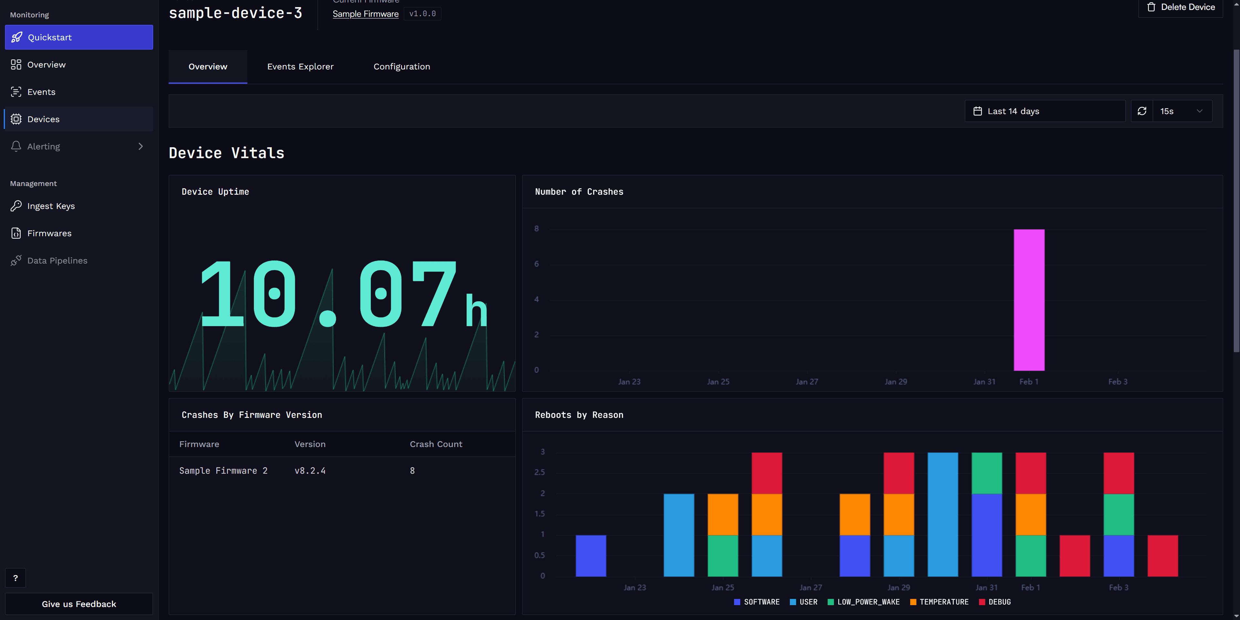Viewport: 1240px width, 620px height.
Task: Click the Quickstart rocket icon
Action: (16, 37)
